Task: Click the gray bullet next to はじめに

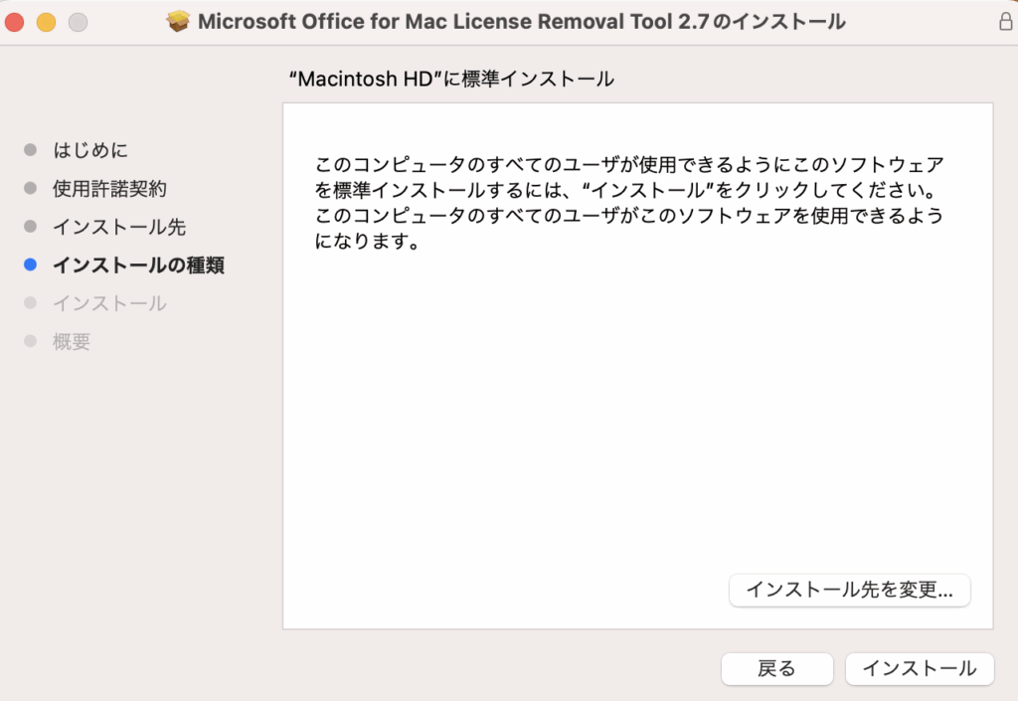Action: pyautogui.click(x=30, y=150)
